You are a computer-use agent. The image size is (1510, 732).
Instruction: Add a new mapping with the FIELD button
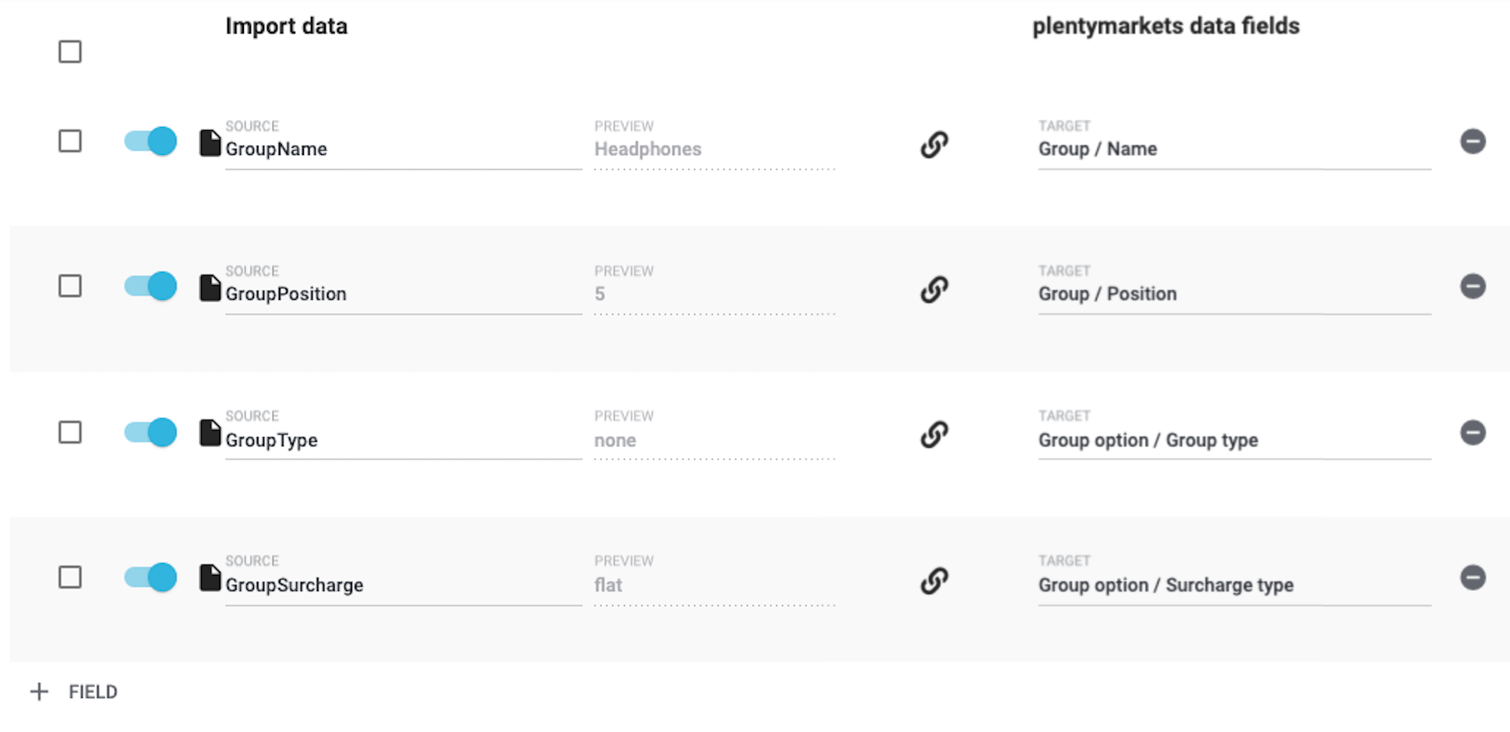point(75,692)
